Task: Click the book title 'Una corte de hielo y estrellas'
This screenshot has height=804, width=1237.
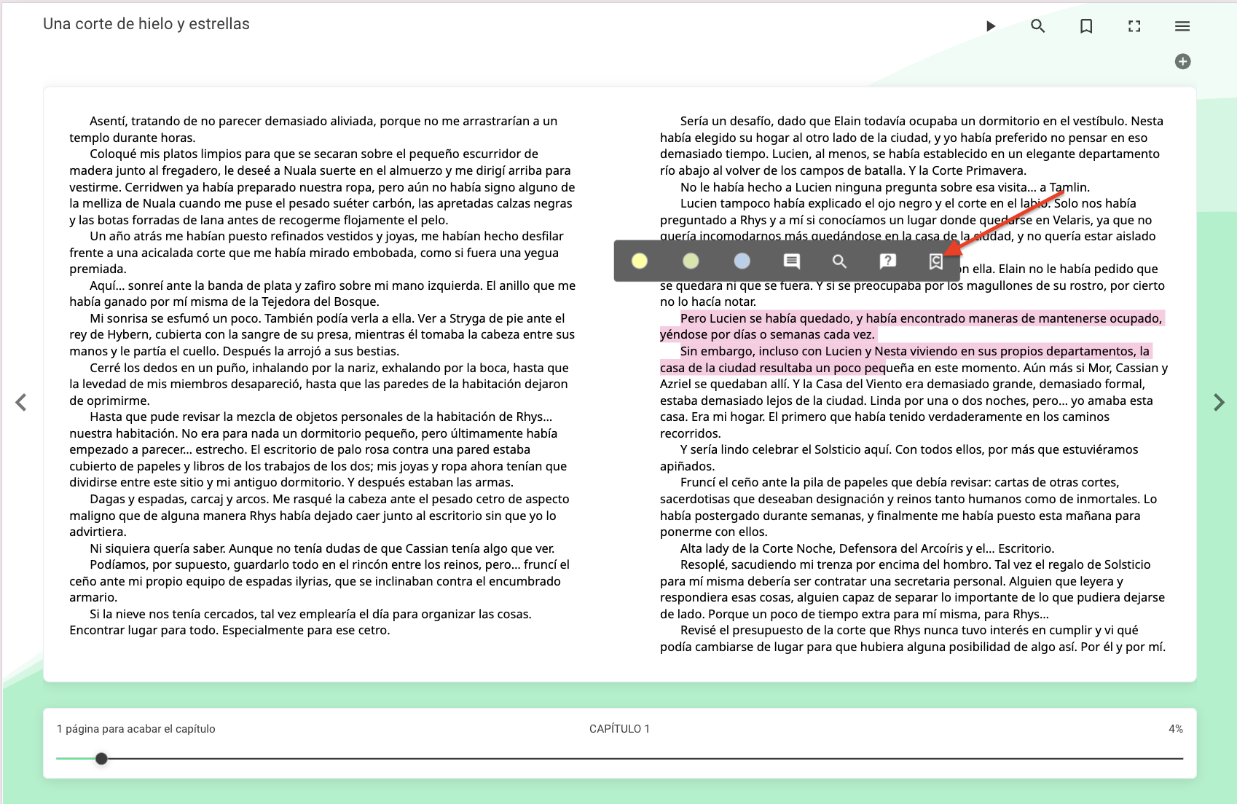Action: (146, 24)
